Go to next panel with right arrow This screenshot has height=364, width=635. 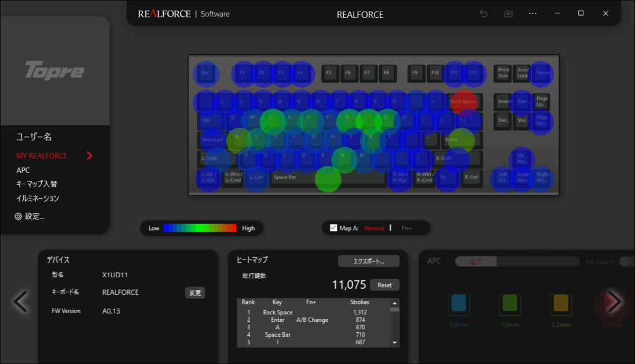[x=614, y=302]
